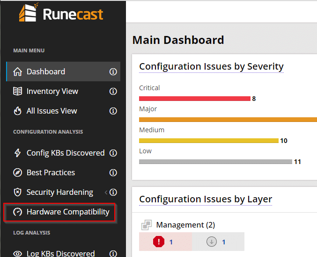Click the red critical alert icon under Management
The width and height of the screenshot is (317, 257).
click(x=159, y=242)
